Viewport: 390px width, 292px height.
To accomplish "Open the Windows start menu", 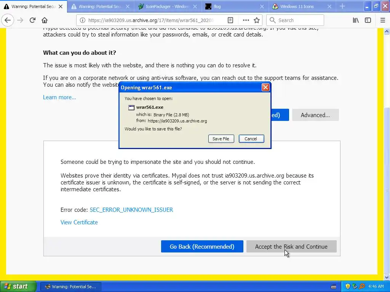I will (18, 286).
